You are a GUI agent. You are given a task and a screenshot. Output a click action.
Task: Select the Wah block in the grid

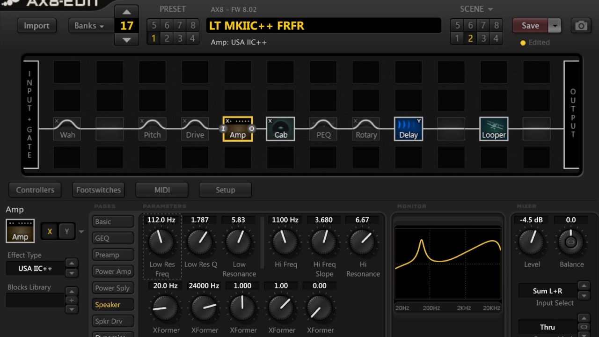(x=67, y=129)
